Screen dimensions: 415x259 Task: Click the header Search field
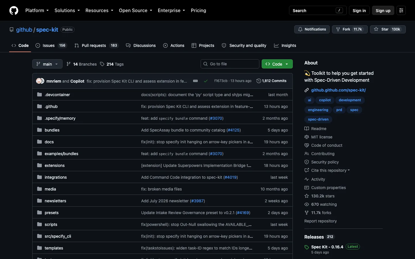[318, 10]
